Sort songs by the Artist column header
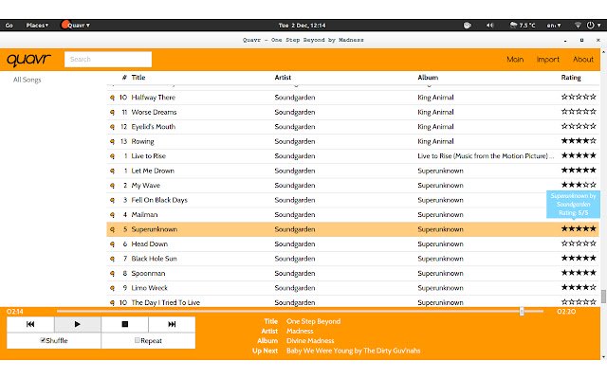Viewport: 607px width, 379px height. (283, 78)
